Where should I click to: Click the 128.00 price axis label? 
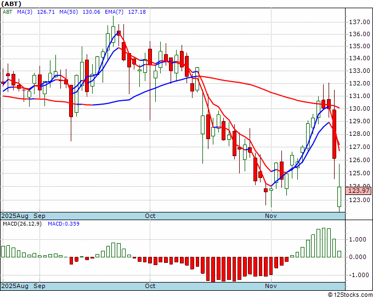(359, 134)
